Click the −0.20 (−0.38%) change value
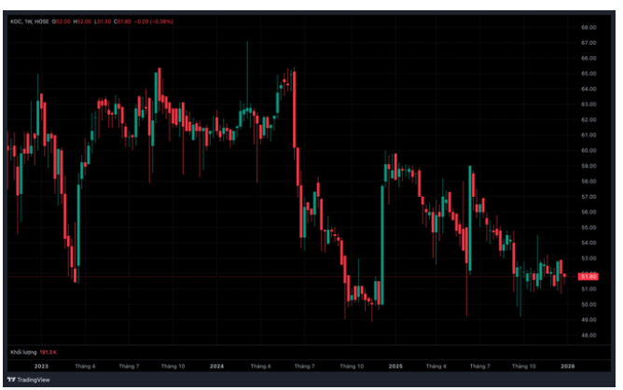The image size is (623, 390). [x=153, y=21]
